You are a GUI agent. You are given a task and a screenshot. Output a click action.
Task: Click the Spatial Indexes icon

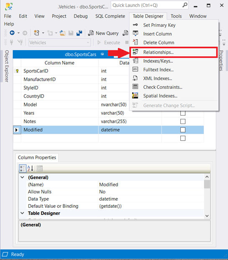[x=135, y=95]
